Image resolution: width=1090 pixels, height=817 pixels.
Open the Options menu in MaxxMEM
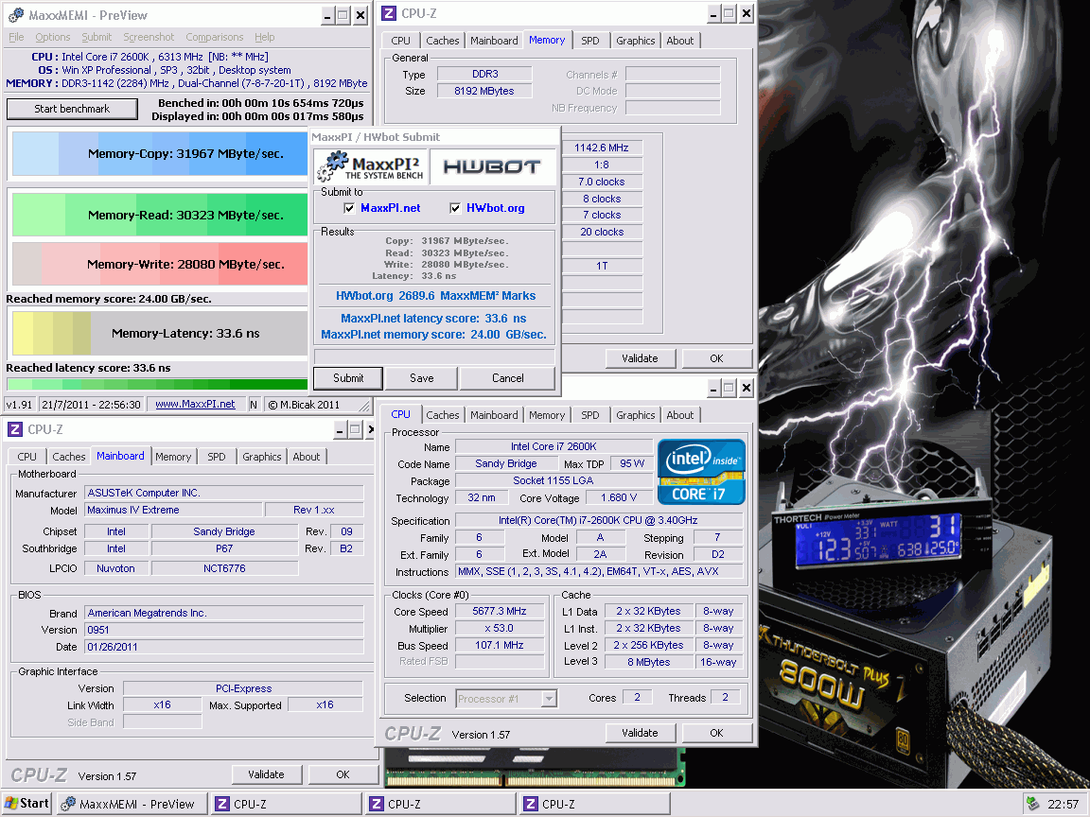[x=53, y=37]
